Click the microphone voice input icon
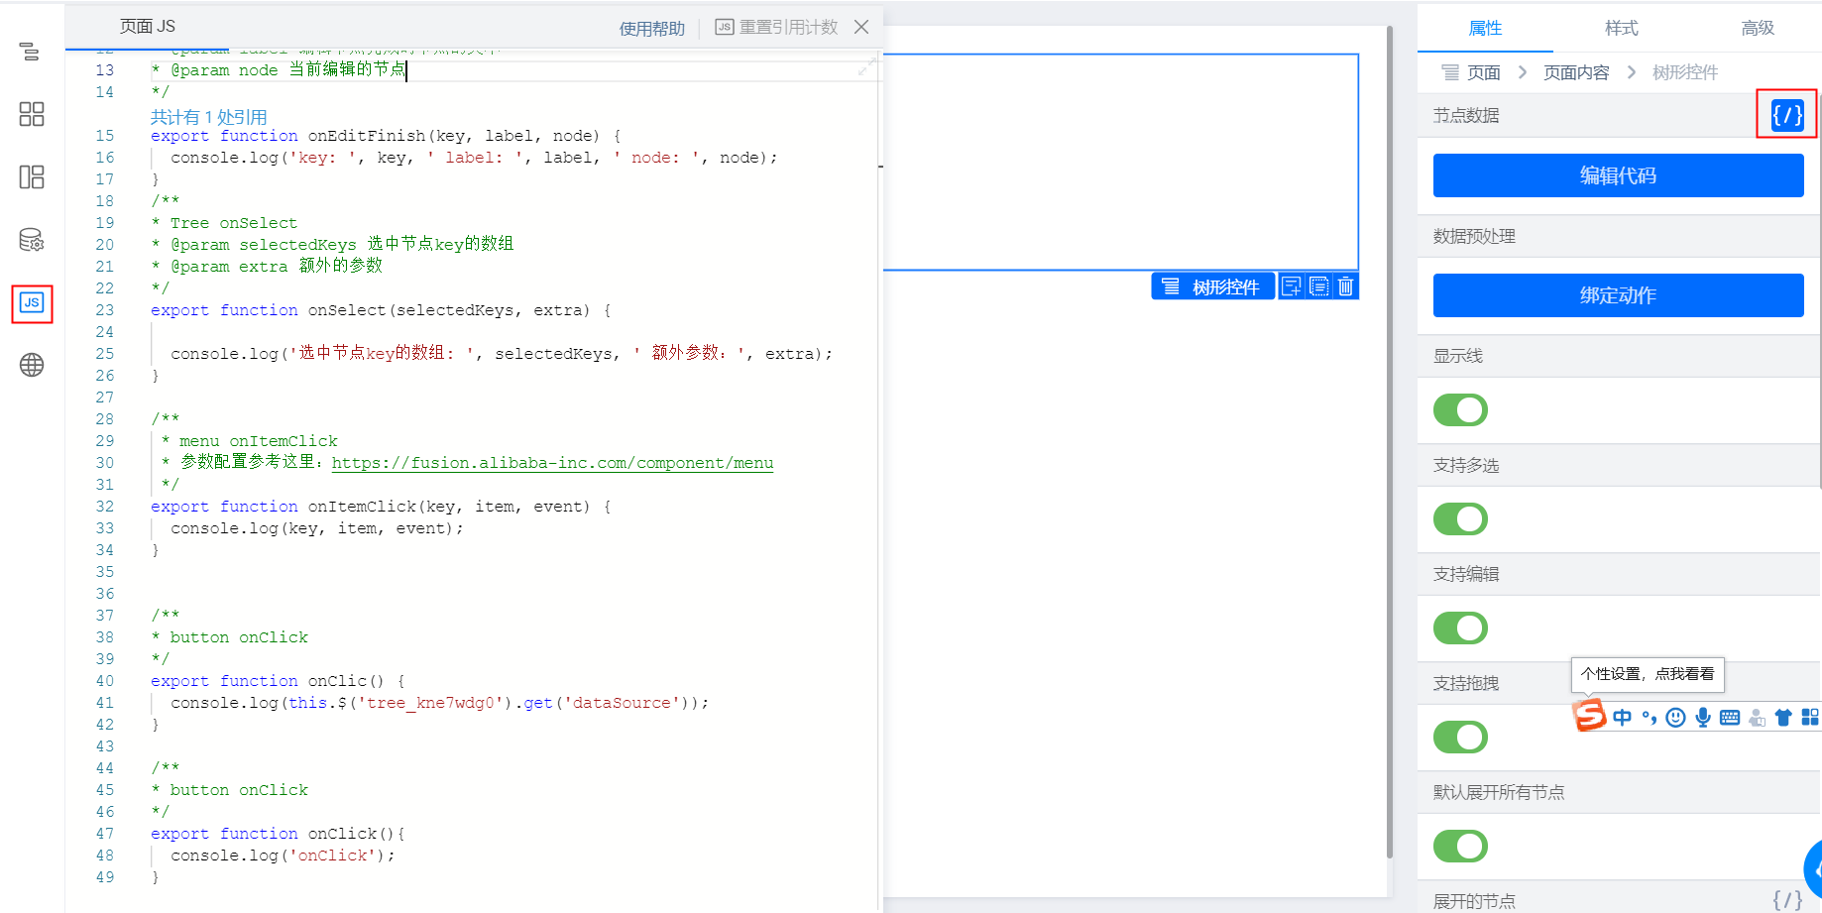1822x913 pixels. pos(1702,717)
